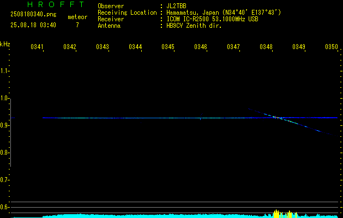Click the Receiver label
Screen dimensions: 343x218
111,19
